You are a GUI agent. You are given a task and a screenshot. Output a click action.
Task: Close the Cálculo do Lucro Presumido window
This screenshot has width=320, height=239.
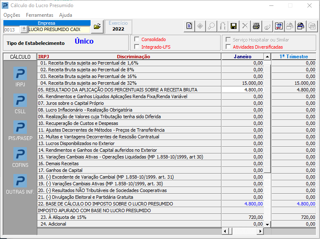click(x=310, y=5)
